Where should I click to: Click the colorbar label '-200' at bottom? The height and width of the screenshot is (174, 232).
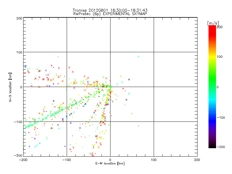click(221, 147)
